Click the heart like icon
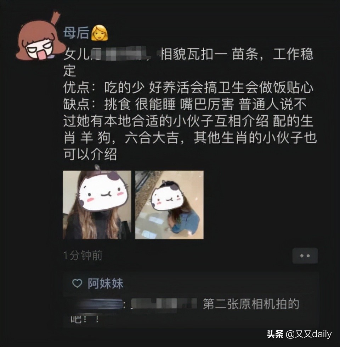 pos(77,283)
